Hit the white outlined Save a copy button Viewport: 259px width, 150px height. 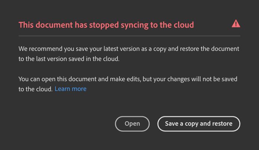tap(199, 124)
